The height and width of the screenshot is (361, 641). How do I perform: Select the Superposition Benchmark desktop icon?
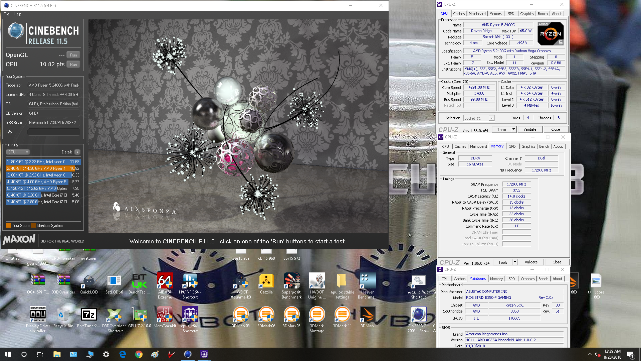291,286
